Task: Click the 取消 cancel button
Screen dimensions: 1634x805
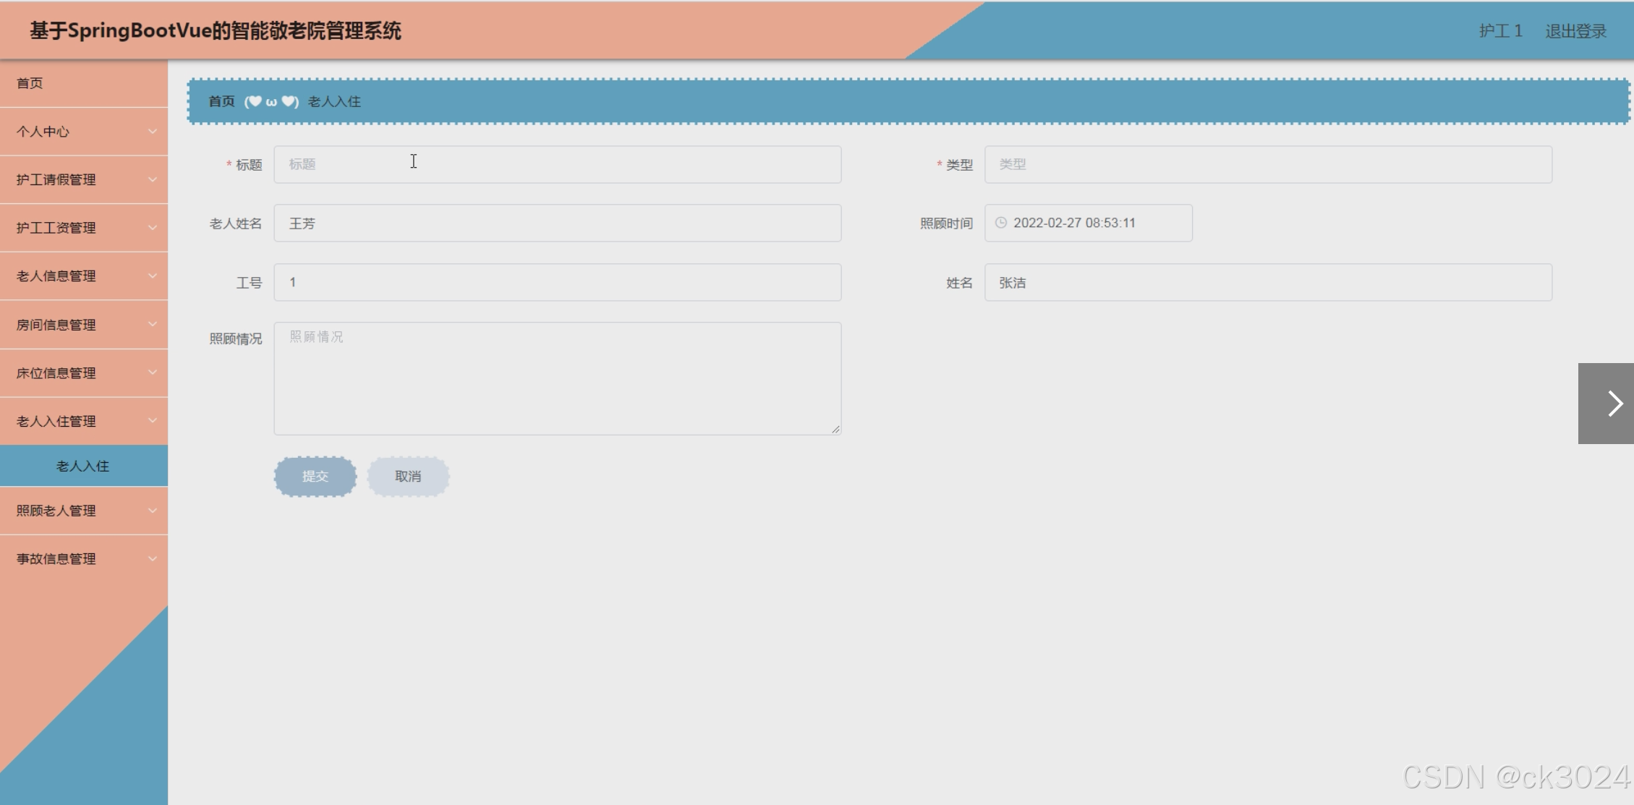Action: pos(408,477)
